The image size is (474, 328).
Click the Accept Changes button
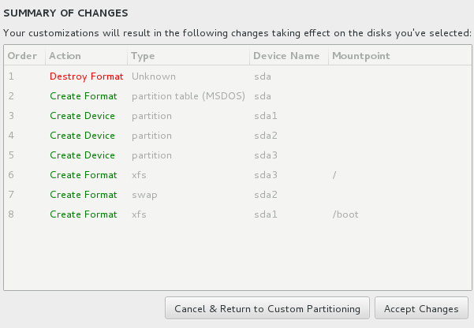[421, 308]
